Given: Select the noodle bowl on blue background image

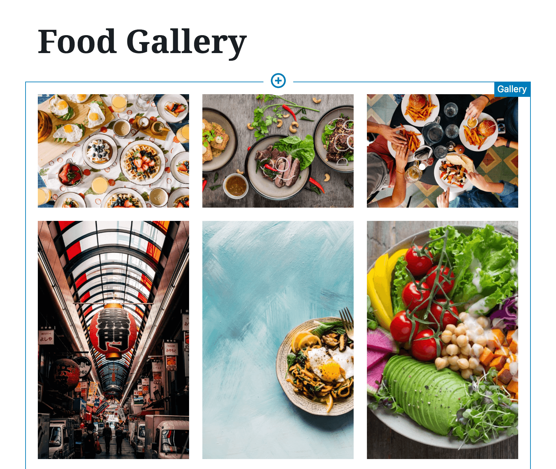Looking at the screenshot, I should [278, 340].
